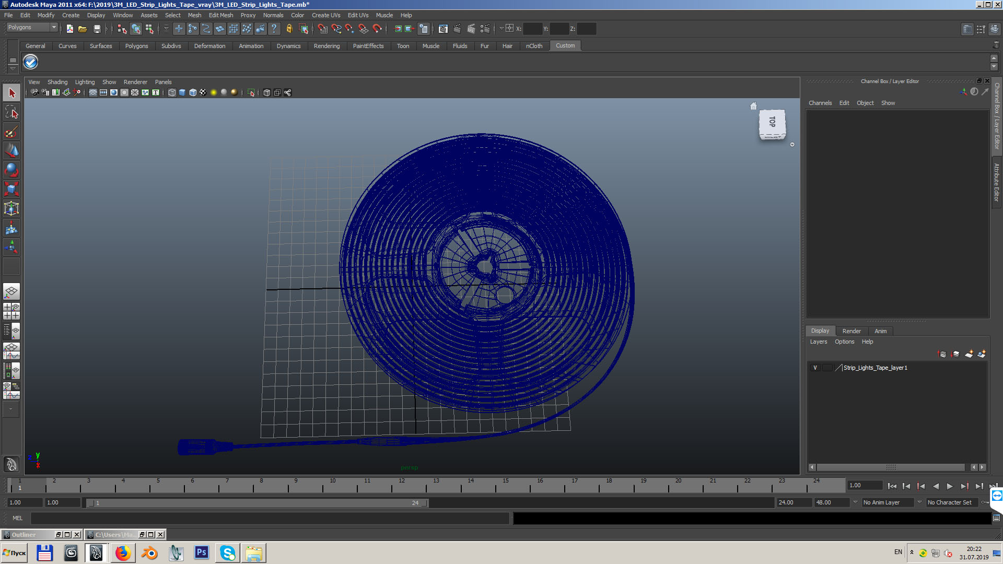The image size is (1003, 564).
Task: Click the range slider bar
Action: pyautogui.click(x=258, y=503)
